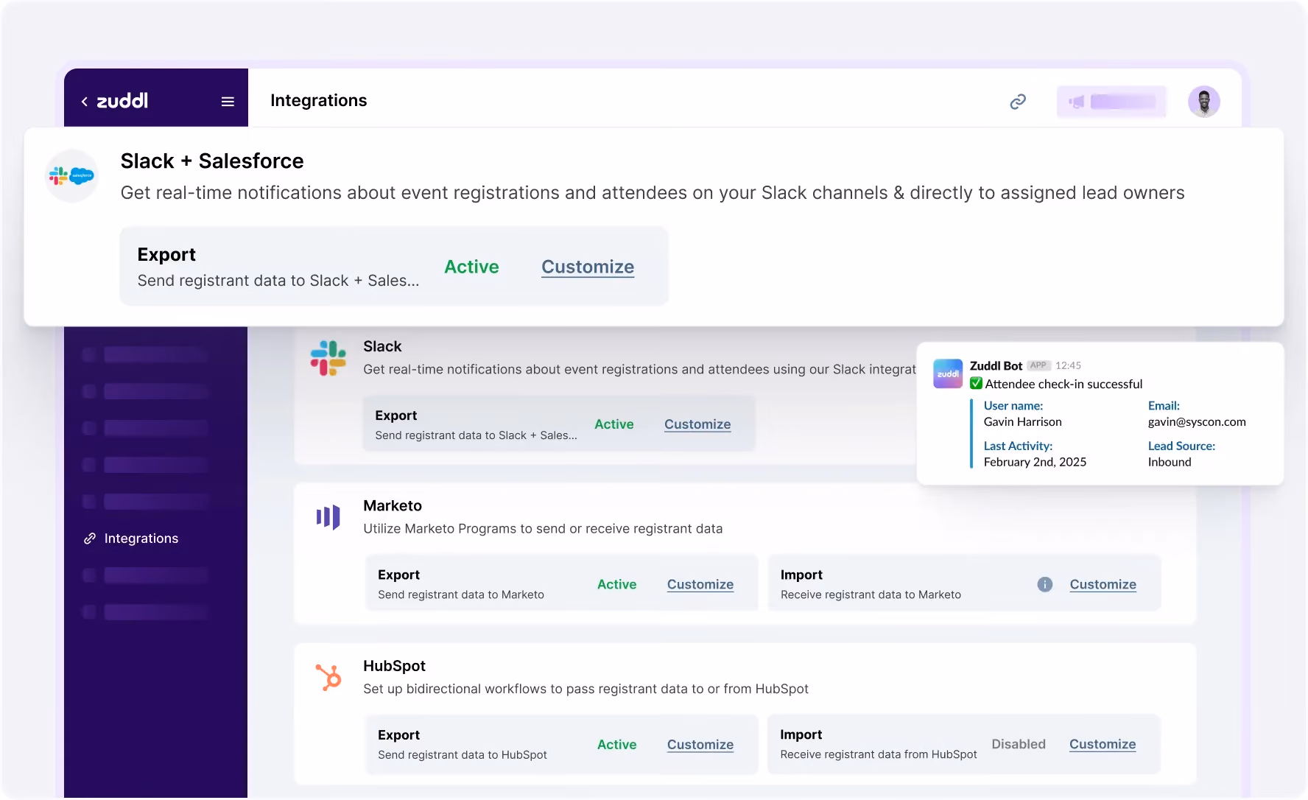The image size is (1308, 800).
Task: Click the megaphone announcement button
Action: pos(1111,102)
